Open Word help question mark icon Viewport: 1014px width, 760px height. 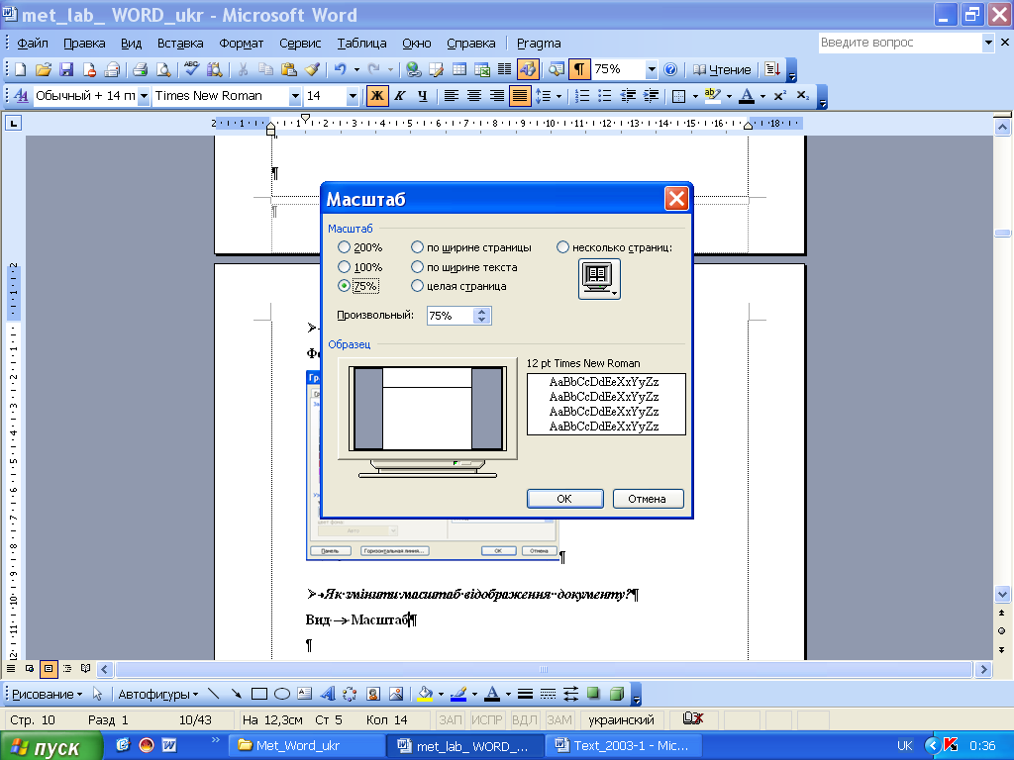(670, 69)
